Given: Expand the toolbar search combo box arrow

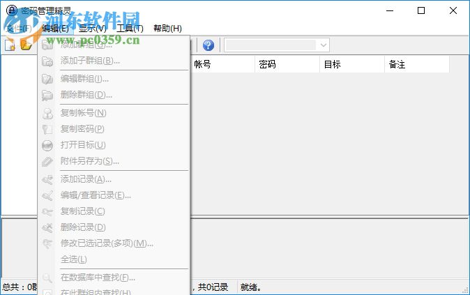Looking at the screenshot, I should [323, 45].
